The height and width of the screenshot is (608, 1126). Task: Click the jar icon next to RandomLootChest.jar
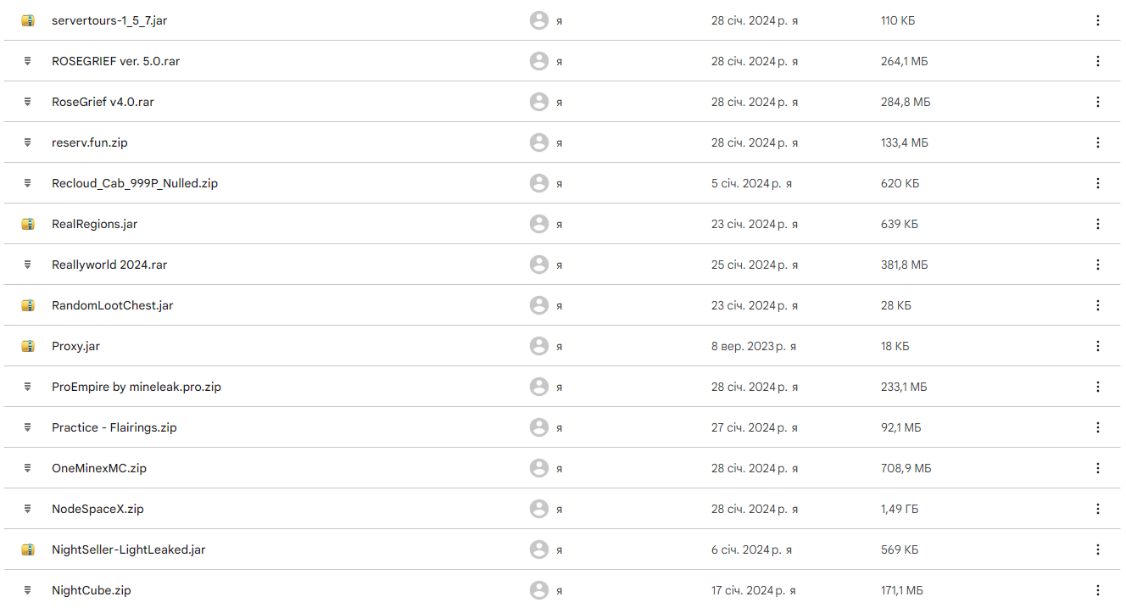[x=28, y=305]
